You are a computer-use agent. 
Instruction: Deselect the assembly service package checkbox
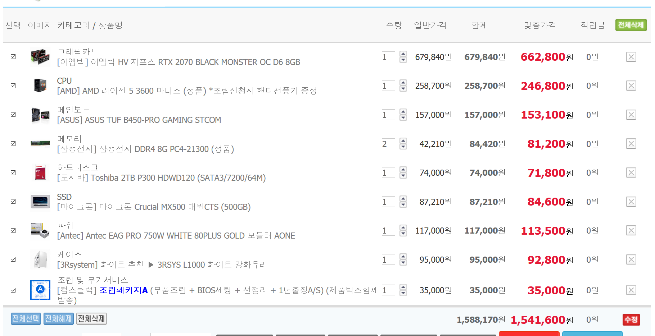pos(13,290)
